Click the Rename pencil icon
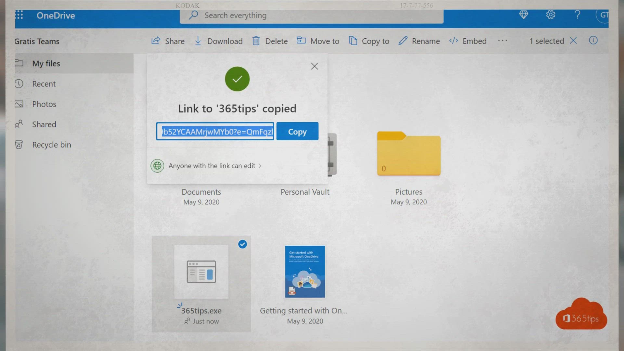Viewport: 624px width, 351px height. click(x=403, y=41)
